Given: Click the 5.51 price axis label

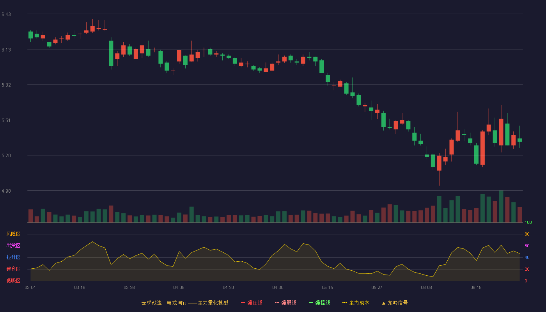Looking at the screenshot, I should coord(6,121).
